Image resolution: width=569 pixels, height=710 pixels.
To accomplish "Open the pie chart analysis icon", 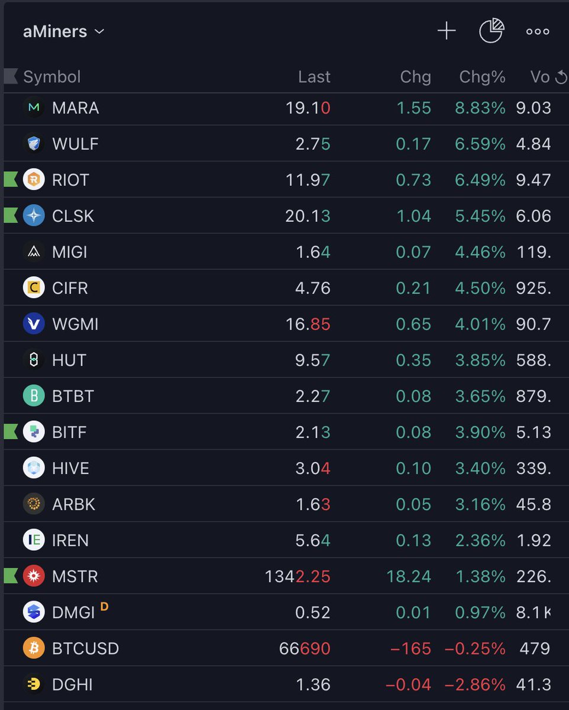I will [x=492, y=31].
